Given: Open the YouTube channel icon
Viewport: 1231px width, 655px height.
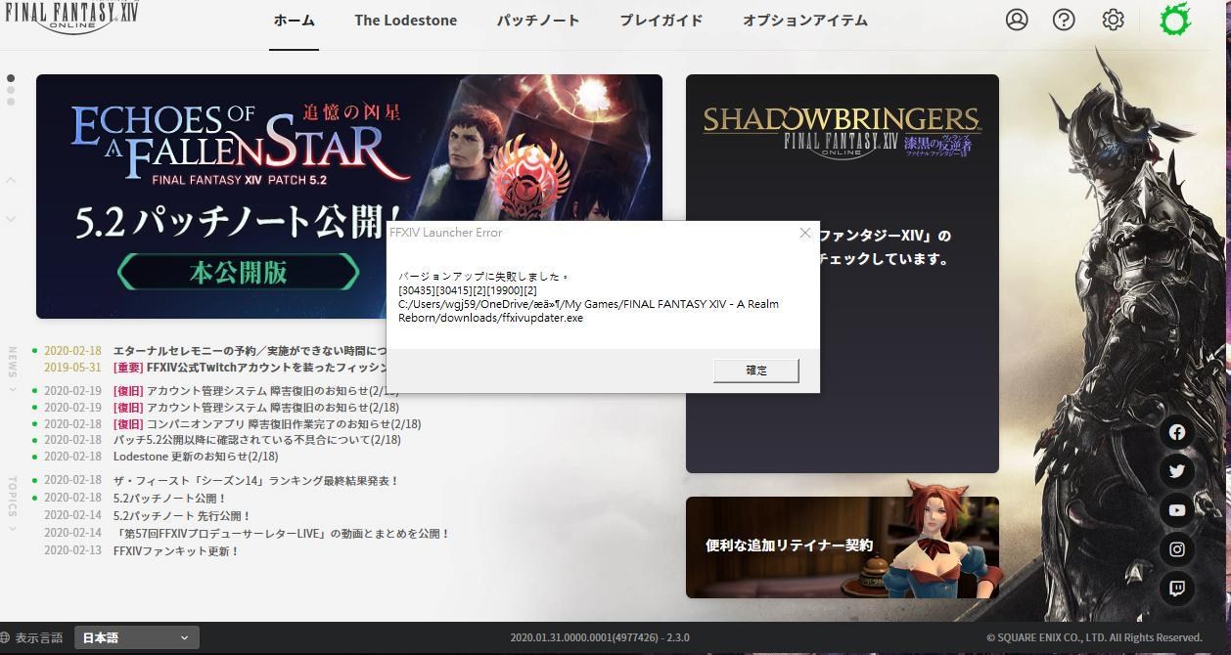Looking at the screenshot, I should 1176,510.
